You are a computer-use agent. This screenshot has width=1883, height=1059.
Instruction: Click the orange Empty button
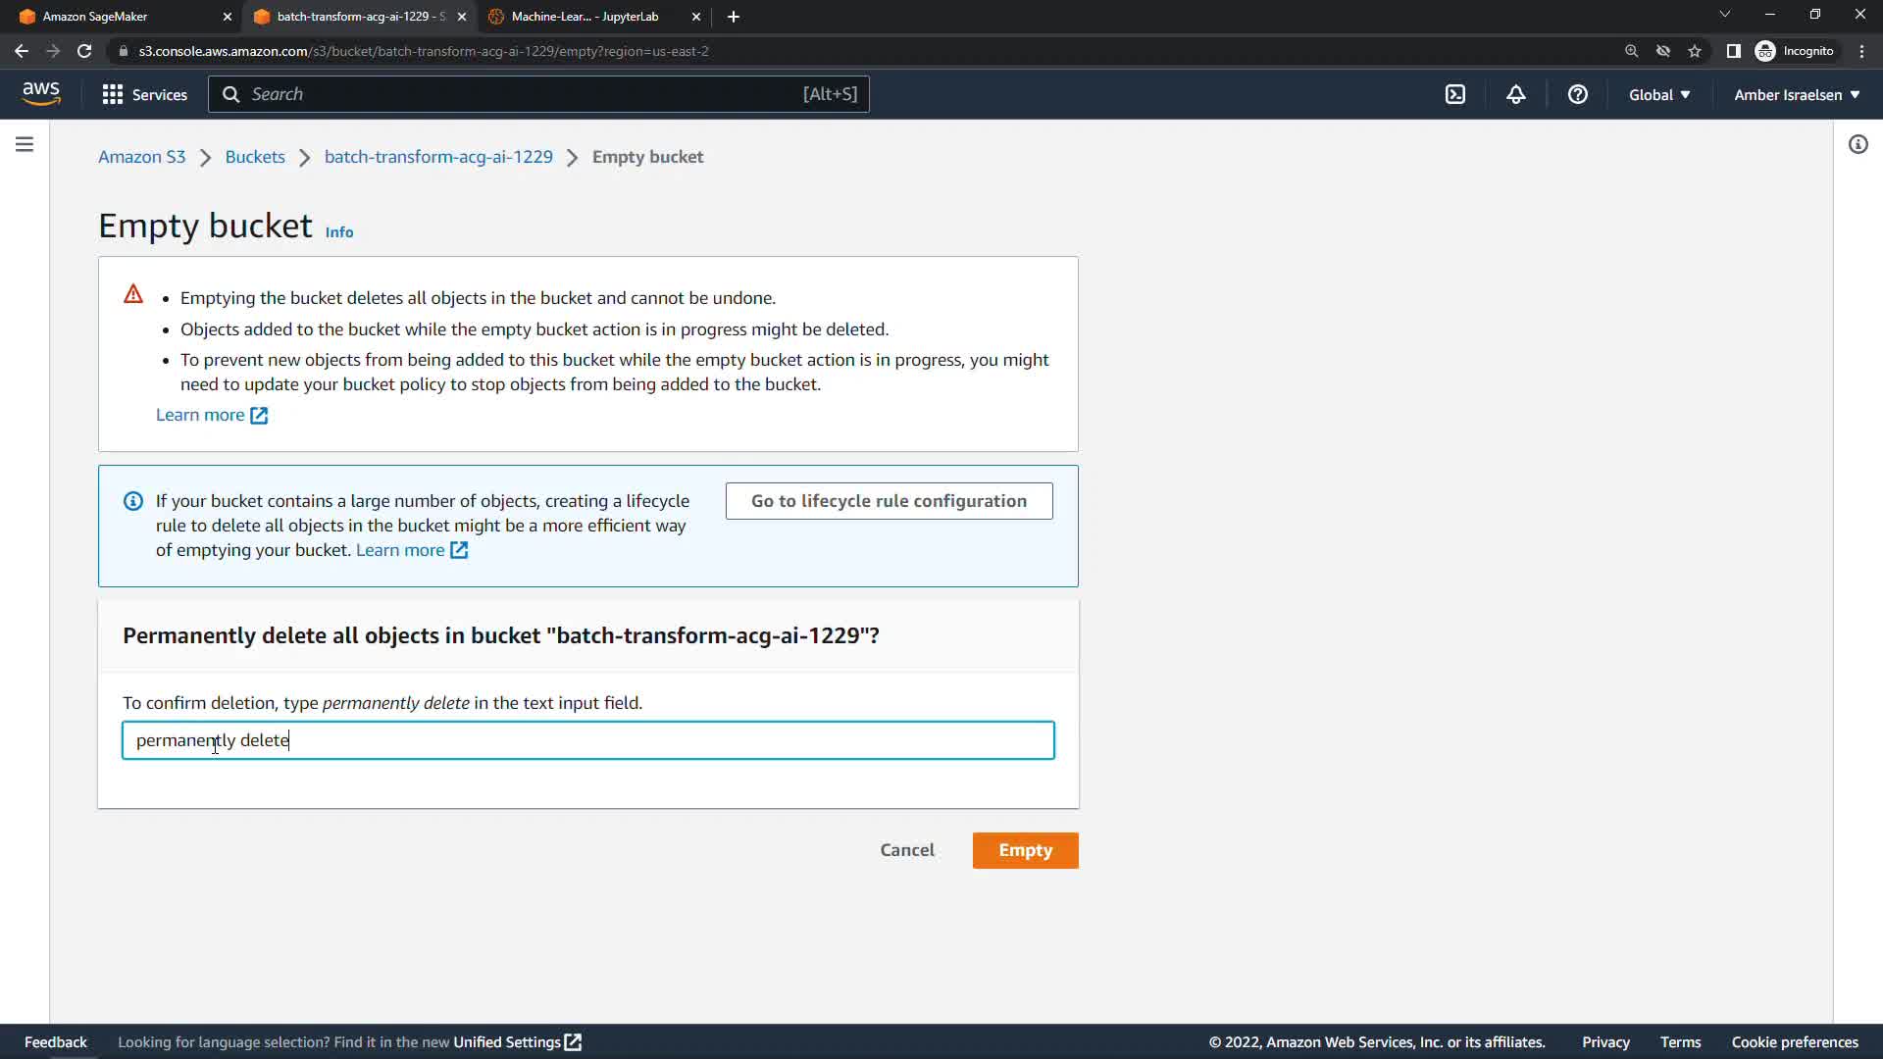[1025, 850]
